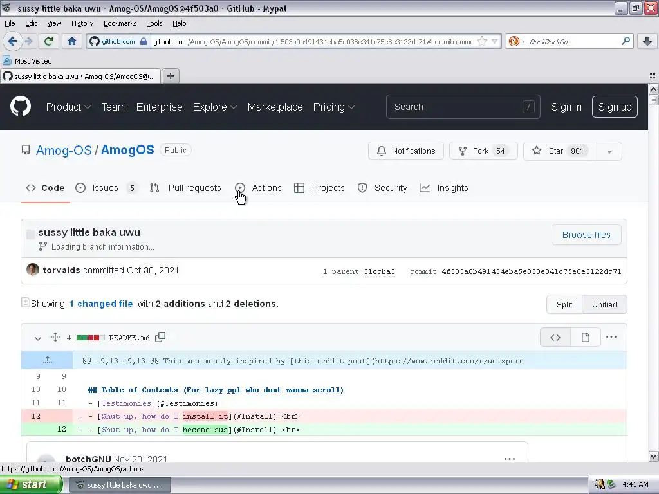Click the Sign up button
The width and height of the screenshot is (659, 494).
(615, 107)
